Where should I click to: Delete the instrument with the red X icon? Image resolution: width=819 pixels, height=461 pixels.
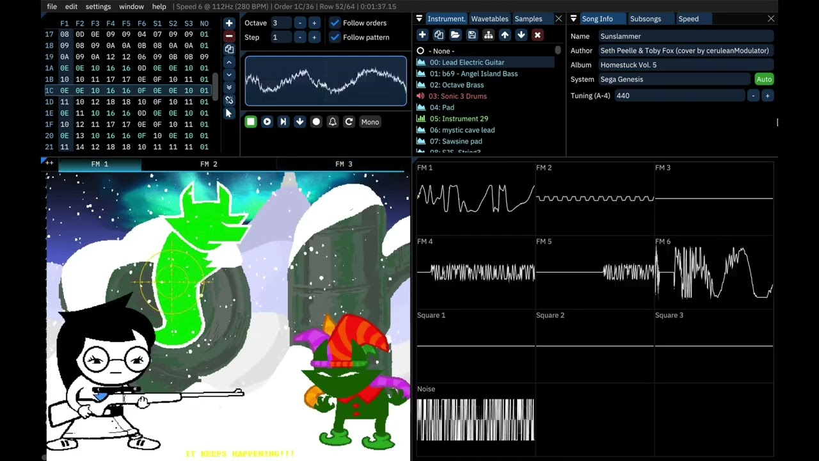[537, 35]
